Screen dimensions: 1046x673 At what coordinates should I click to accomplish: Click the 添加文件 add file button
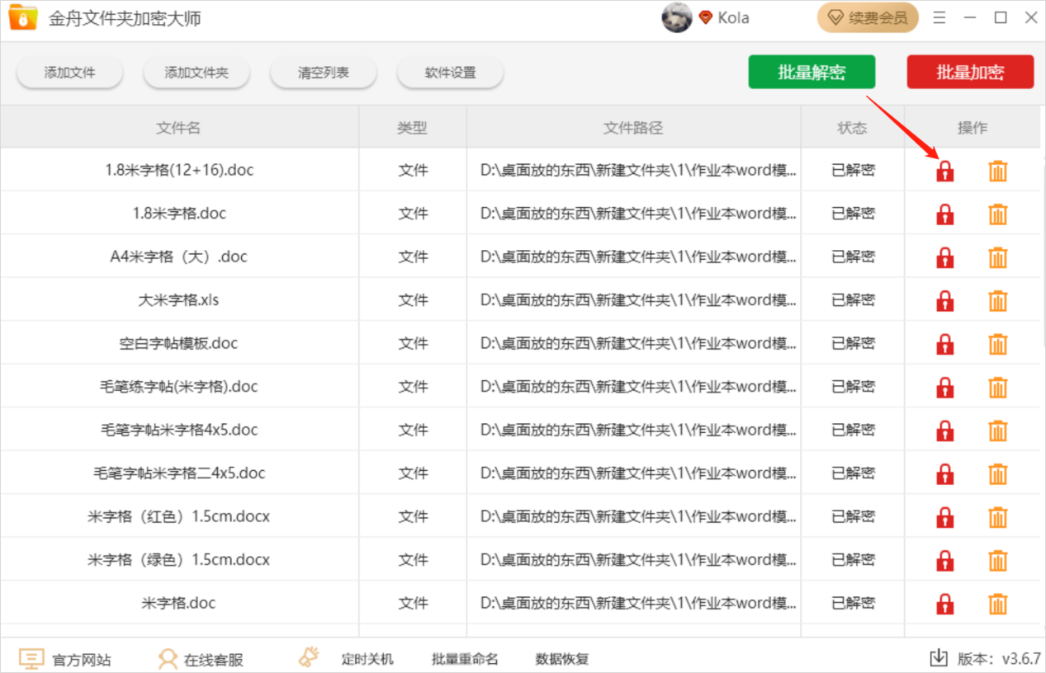coord(69,72)
